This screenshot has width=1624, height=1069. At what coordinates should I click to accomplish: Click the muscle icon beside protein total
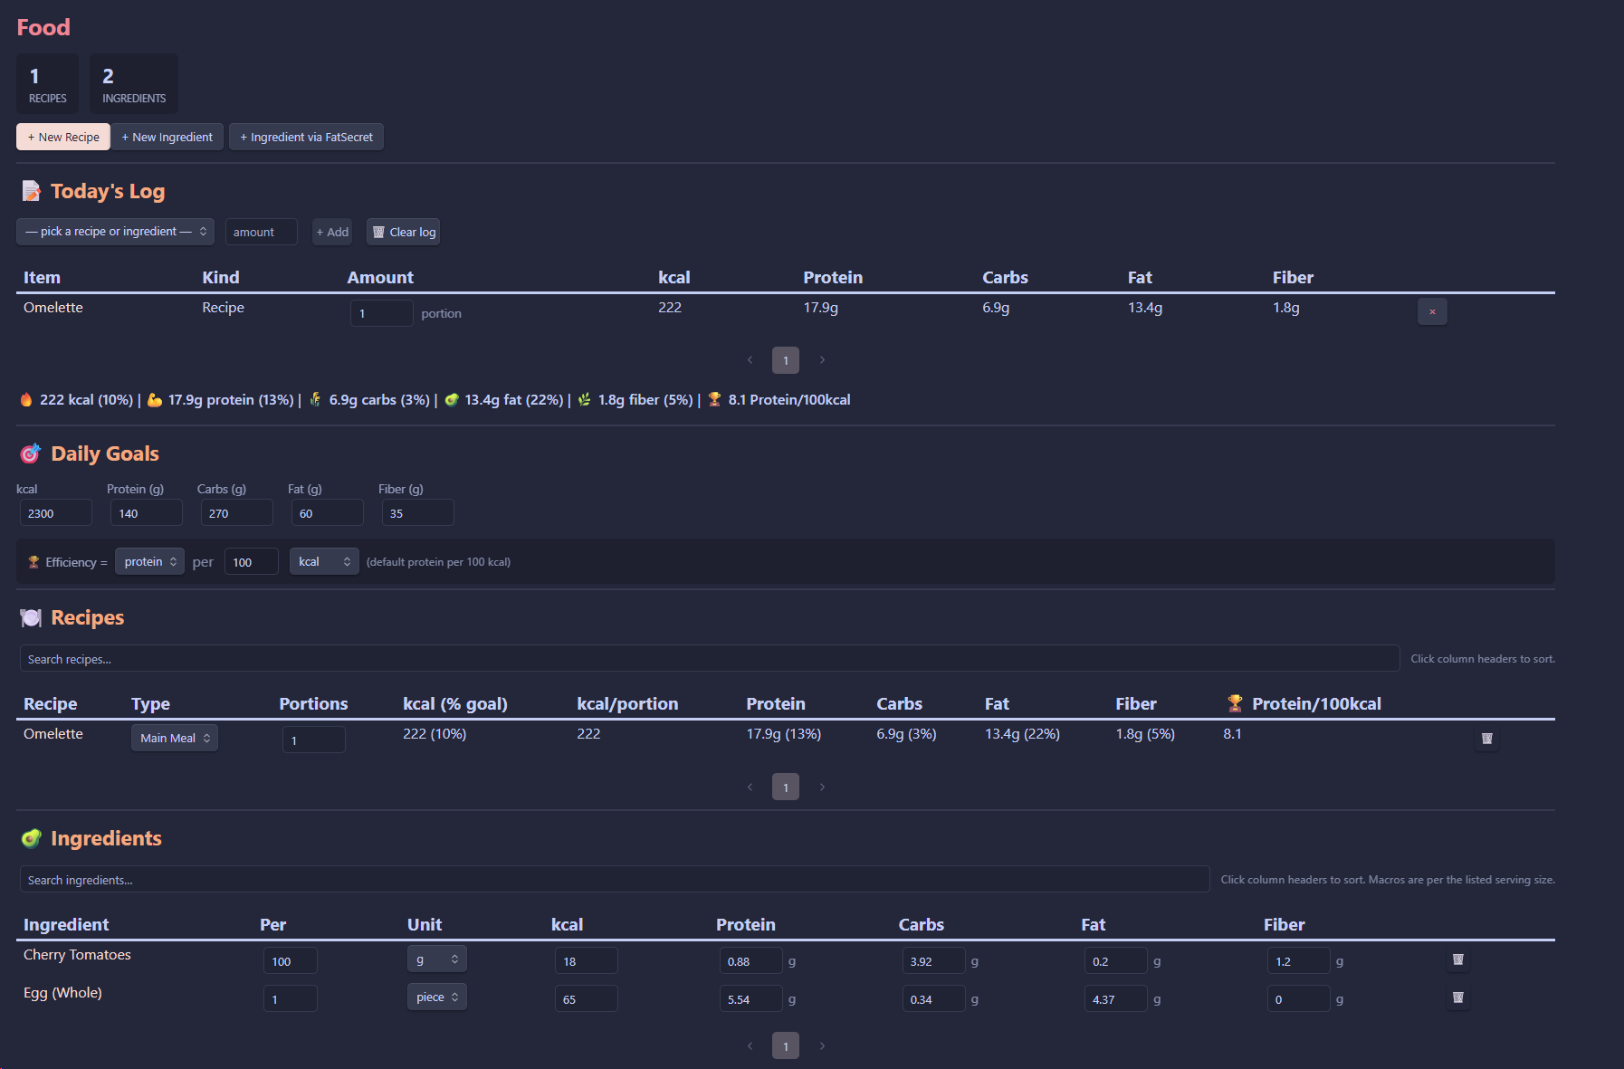(x=155, y=399)
